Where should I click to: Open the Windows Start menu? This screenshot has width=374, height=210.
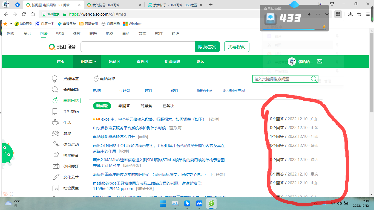point(163,204)
